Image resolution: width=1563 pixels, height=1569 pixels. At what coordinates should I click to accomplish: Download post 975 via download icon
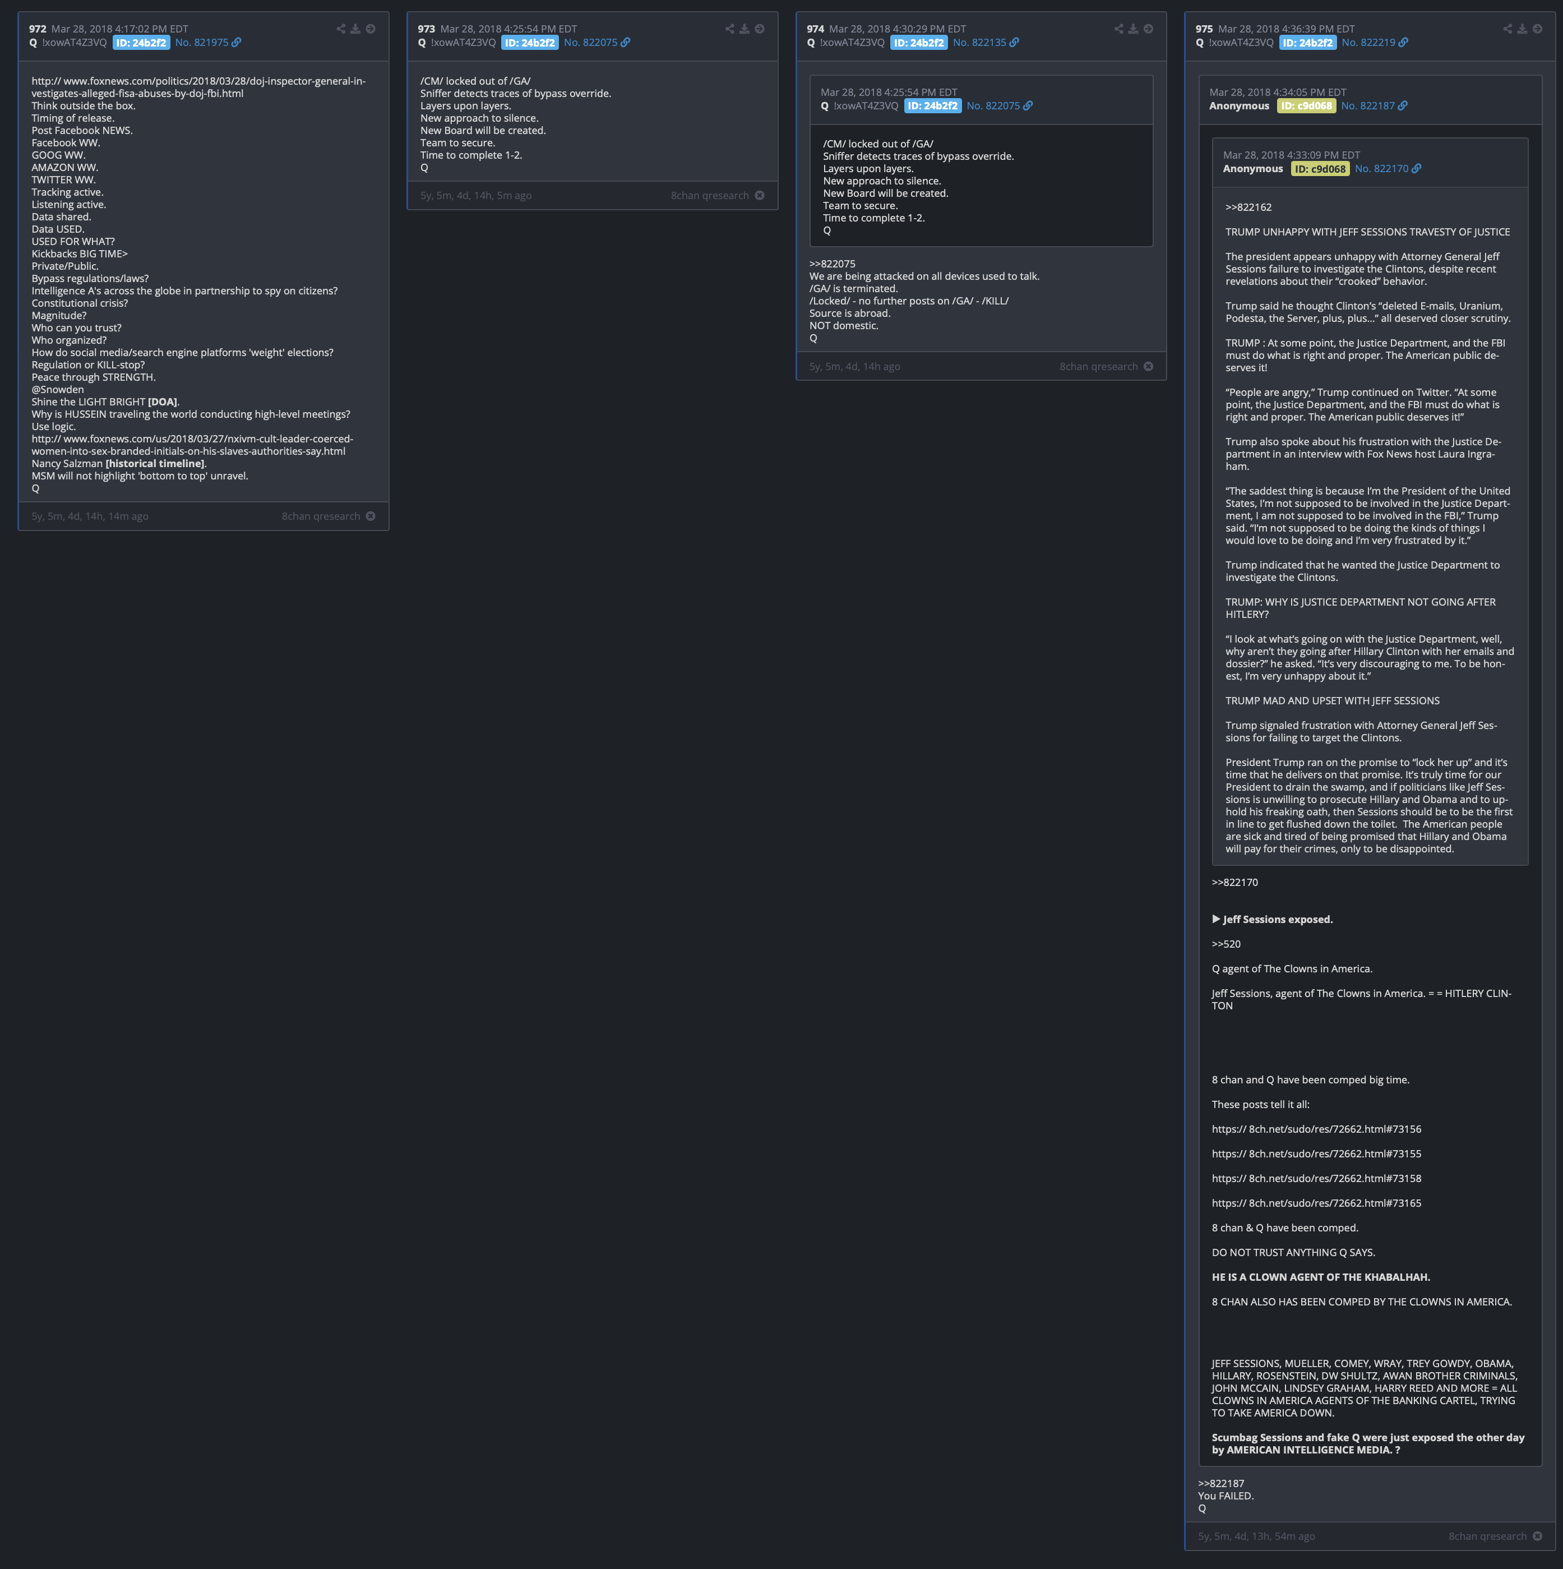[1523, 29]
